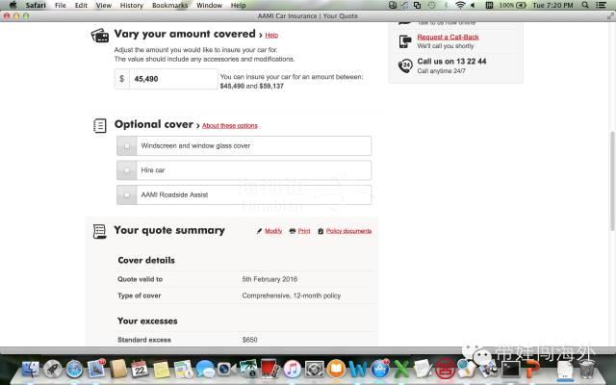Click the scroll icon beside Your quote summary
Screen dimensions: 616x385
[x=99, y=231]
